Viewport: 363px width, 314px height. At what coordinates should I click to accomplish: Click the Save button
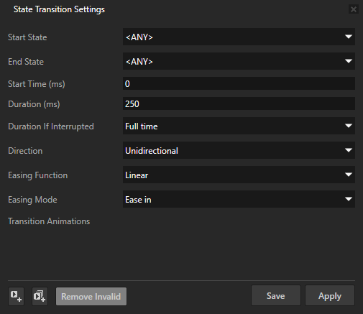(x=276, y=296)
